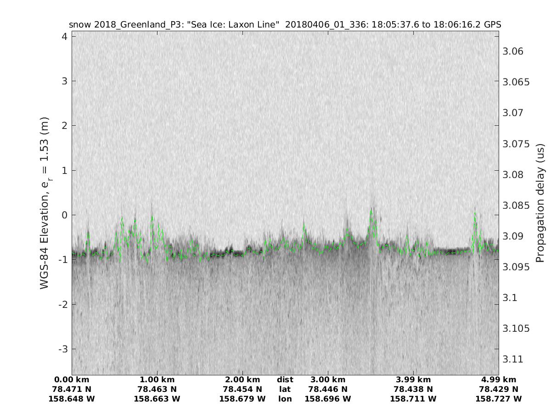Click the '158.727 W' longitude label
551x413 pixels.
[x=499, y=399]
